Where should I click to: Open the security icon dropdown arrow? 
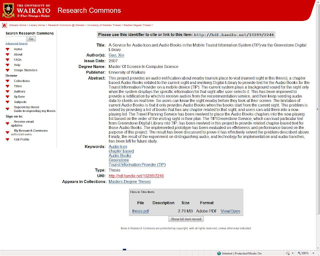(292, 253)
